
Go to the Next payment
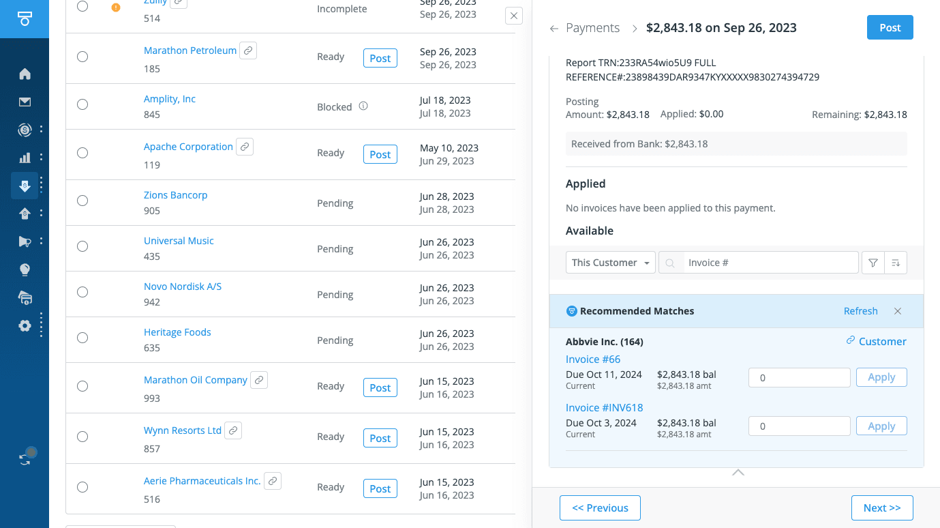tap(881, 508)
